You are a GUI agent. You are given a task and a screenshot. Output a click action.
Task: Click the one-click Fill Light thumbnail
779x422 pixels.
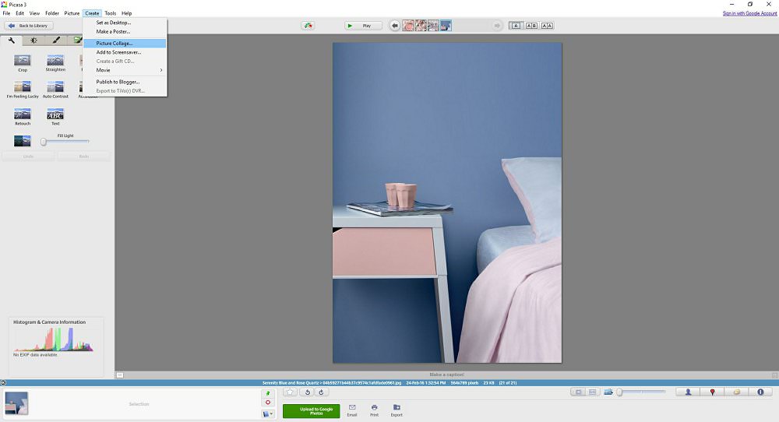click(23, 141)
